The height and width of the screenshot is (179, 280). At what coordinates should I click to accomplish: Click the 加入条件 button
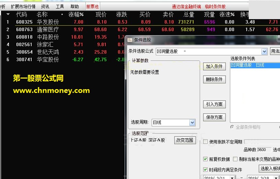click(214, 67)
